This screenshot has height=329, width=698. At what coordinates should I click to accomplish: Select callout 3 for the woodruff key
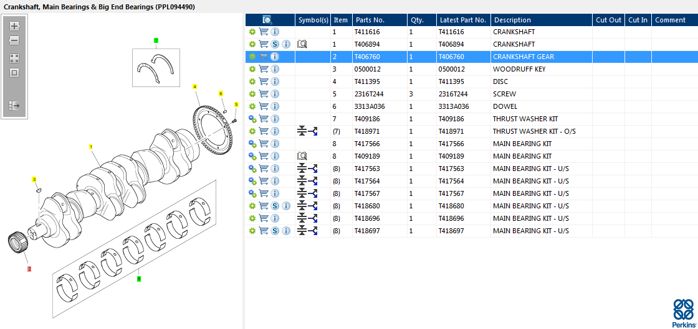click(x=34, y=179)
